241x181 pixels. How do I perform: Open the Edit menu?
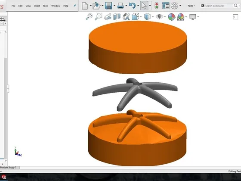(x=21, y=6)
